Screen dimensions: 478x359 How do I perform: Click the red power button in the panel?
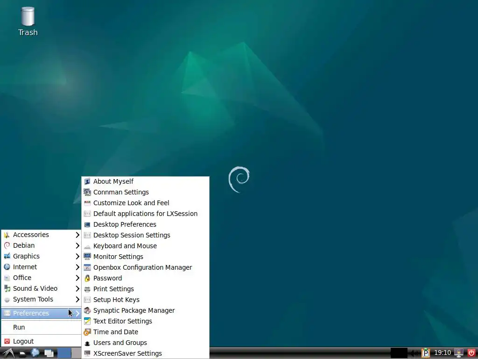471,353
